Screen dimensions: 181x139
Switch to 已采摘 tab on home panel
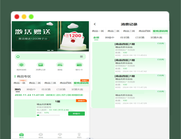(x=61, y=90)
